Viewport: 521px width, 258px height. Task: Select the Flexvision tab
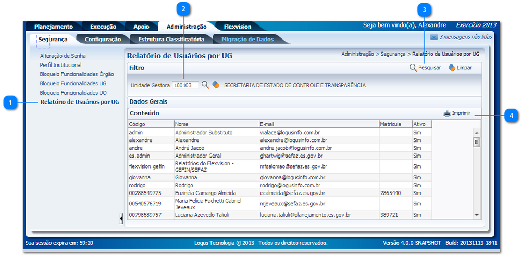pos(237,27)
